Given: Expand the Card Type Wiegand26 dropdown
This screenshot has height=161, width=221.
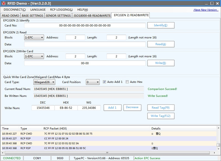Looking at the screenshot, I should [x=44, y=82].
